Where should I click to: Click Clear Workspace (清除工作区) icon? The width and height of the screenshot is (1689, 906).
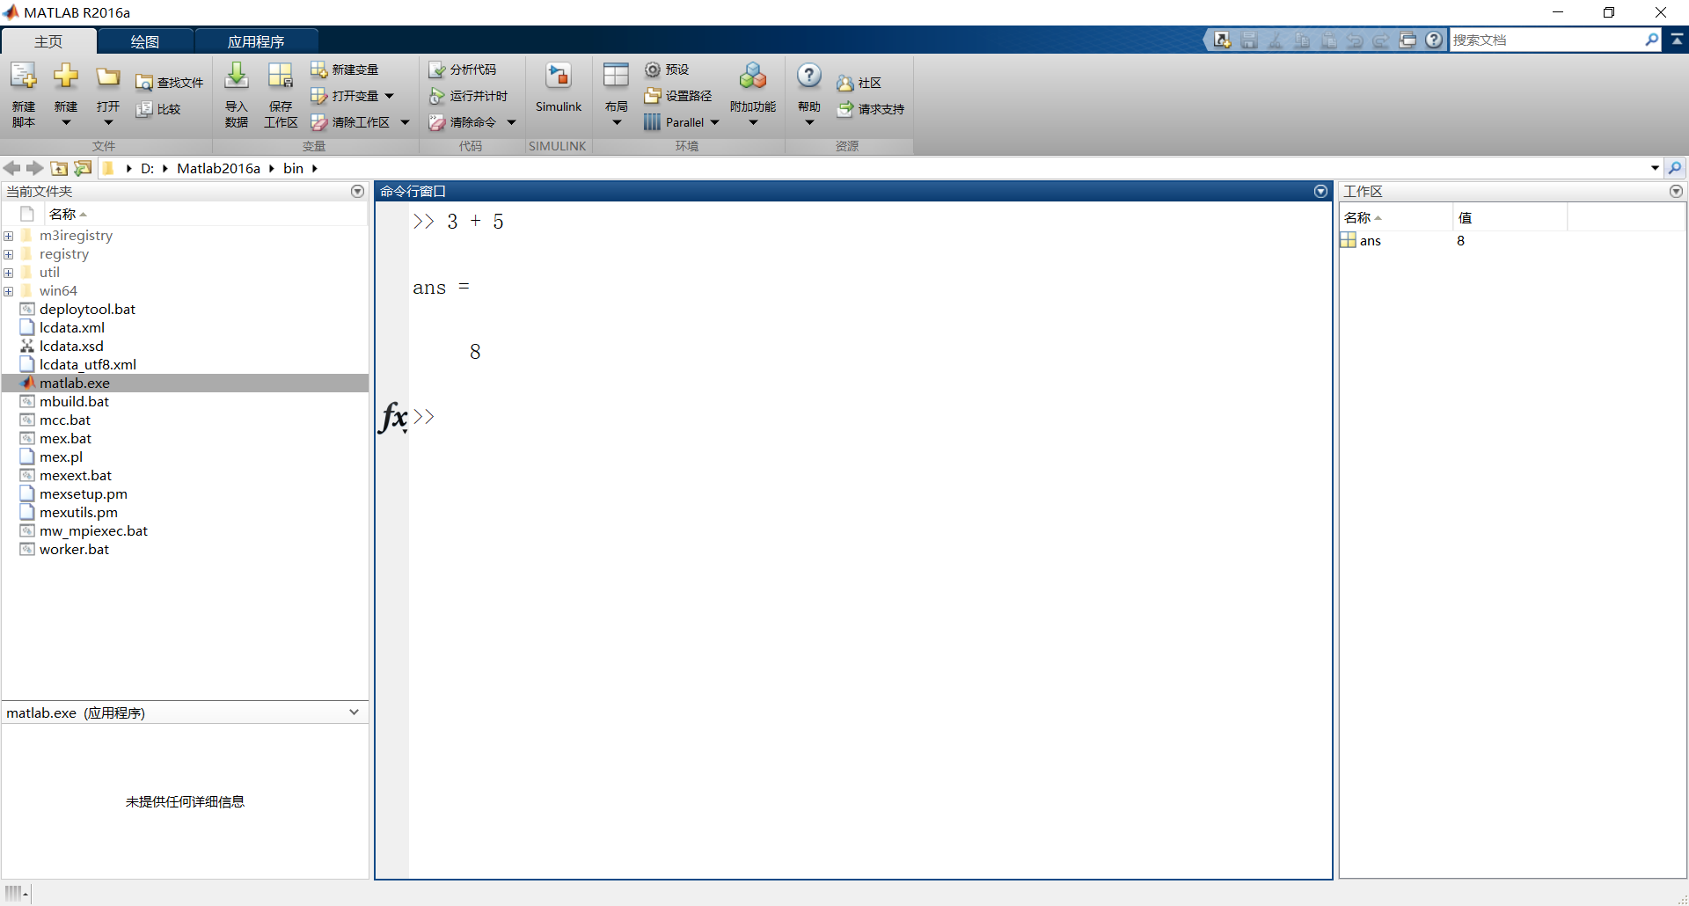(318, 122)
